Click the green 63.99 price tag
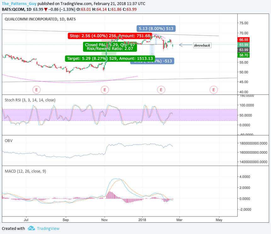 pyautogui.click(x=244, y=45)
